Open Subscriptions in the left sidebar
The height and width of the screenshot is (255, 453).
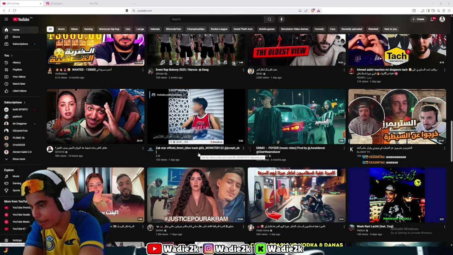point(20,44)
